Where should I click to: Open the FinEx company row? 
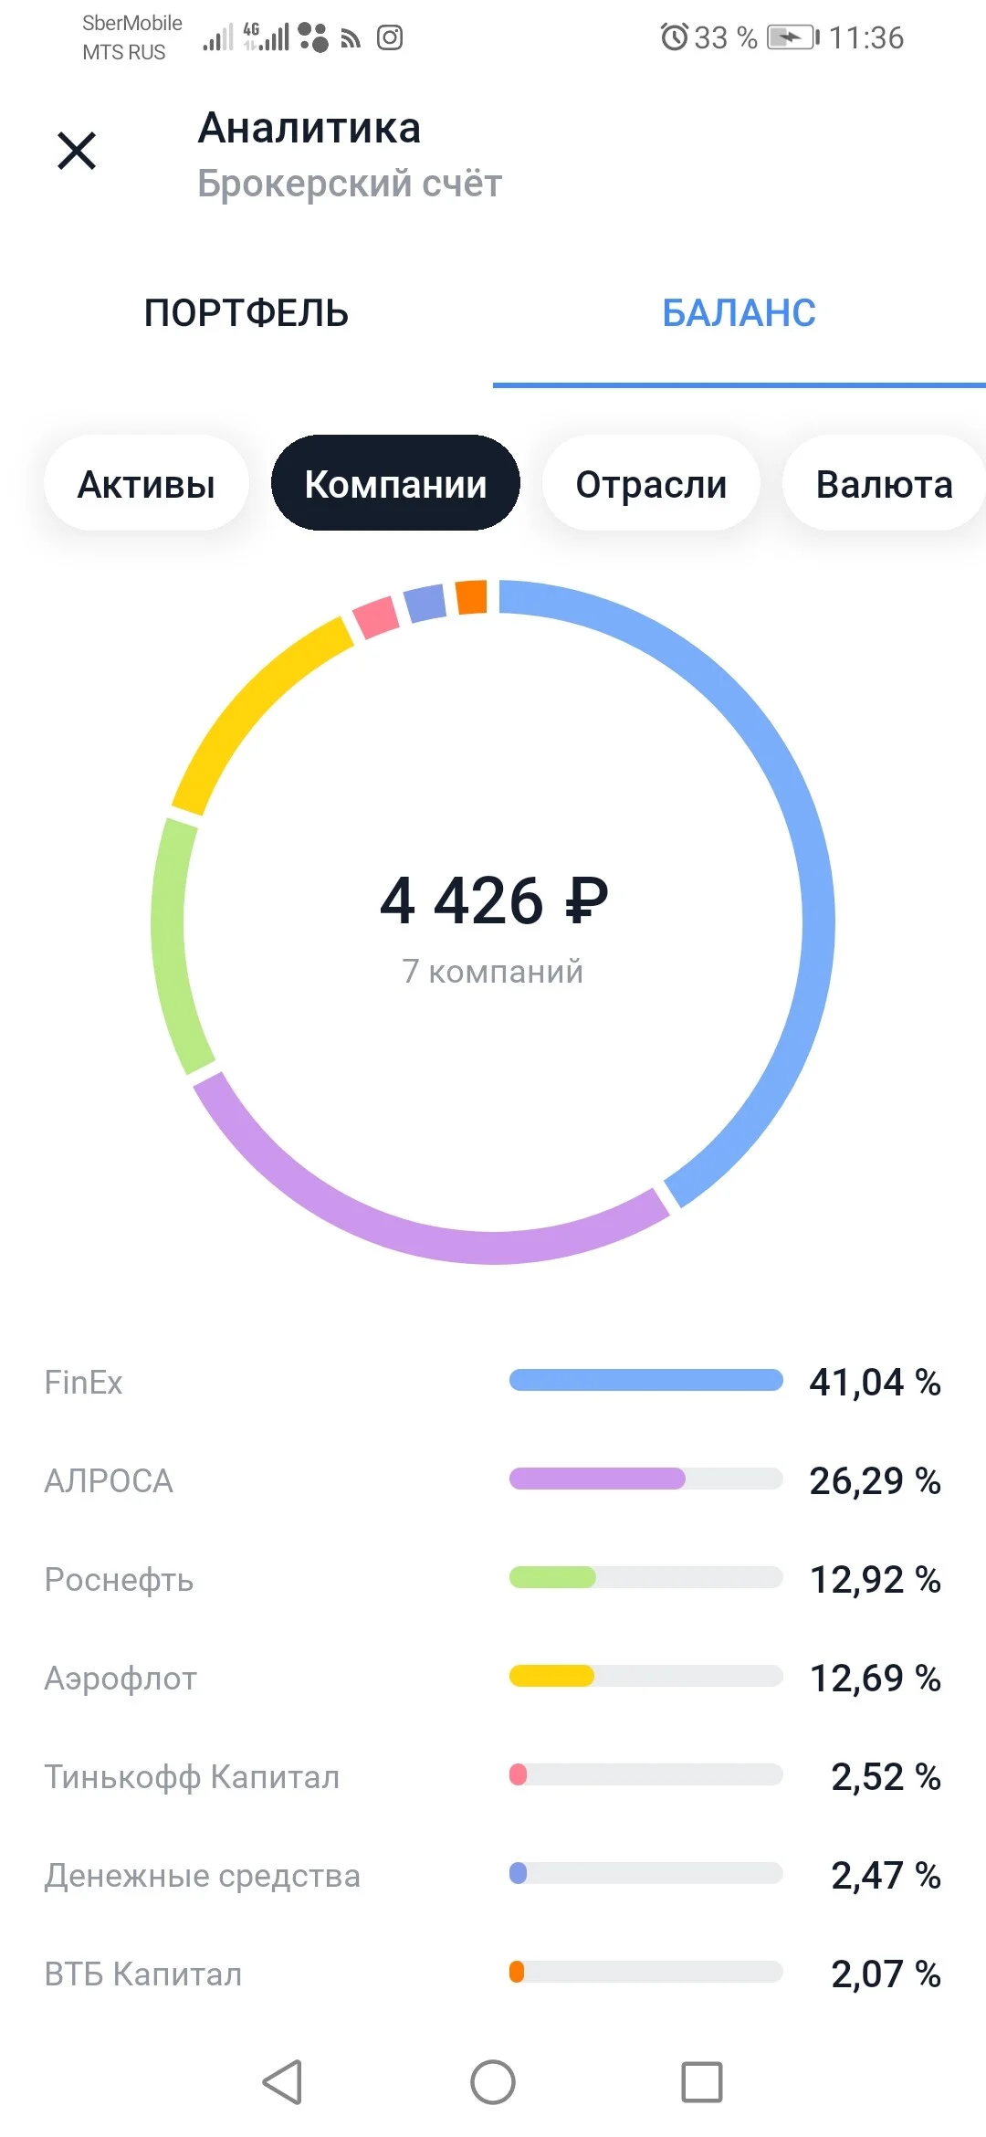tap(493, 1382)
